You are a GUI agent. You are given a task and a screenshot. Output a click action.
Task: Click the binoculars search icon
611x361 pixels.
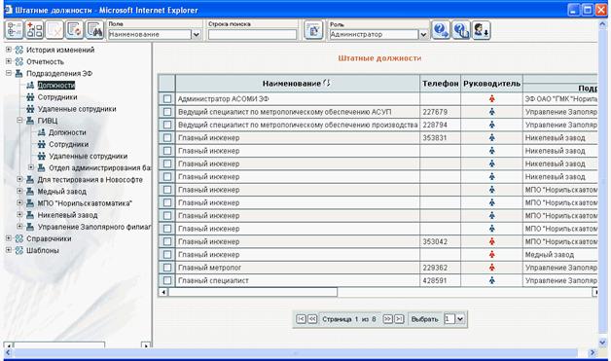(94, 30)
